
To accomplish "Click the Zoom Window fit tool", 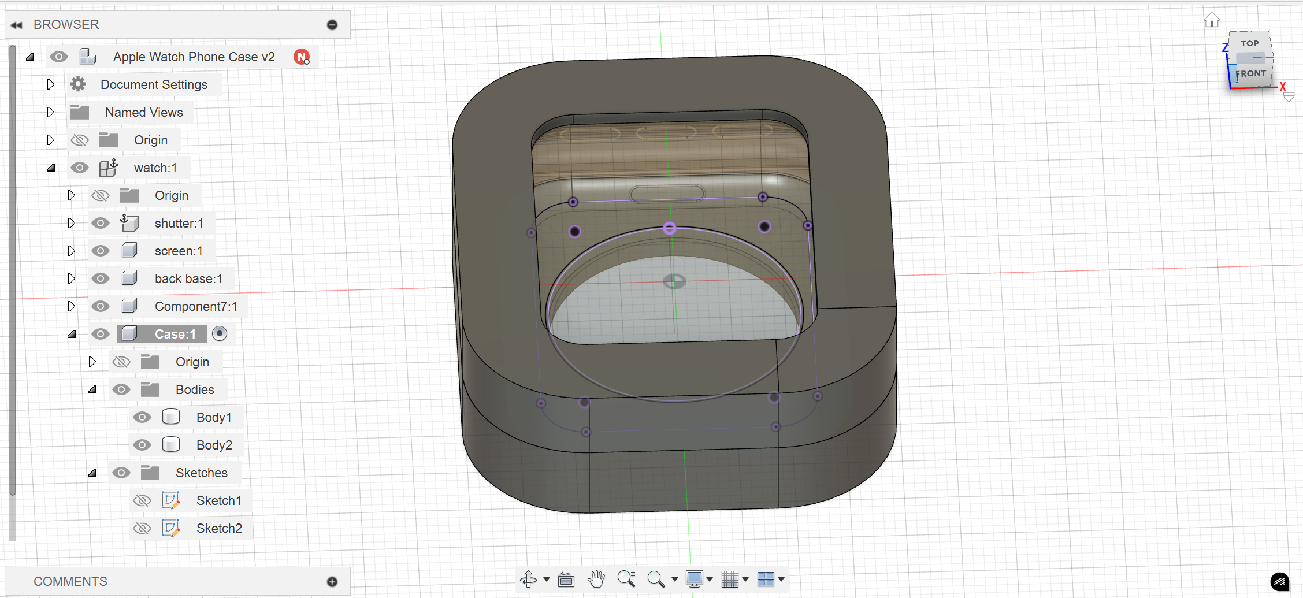I will (x=656, y=579).
